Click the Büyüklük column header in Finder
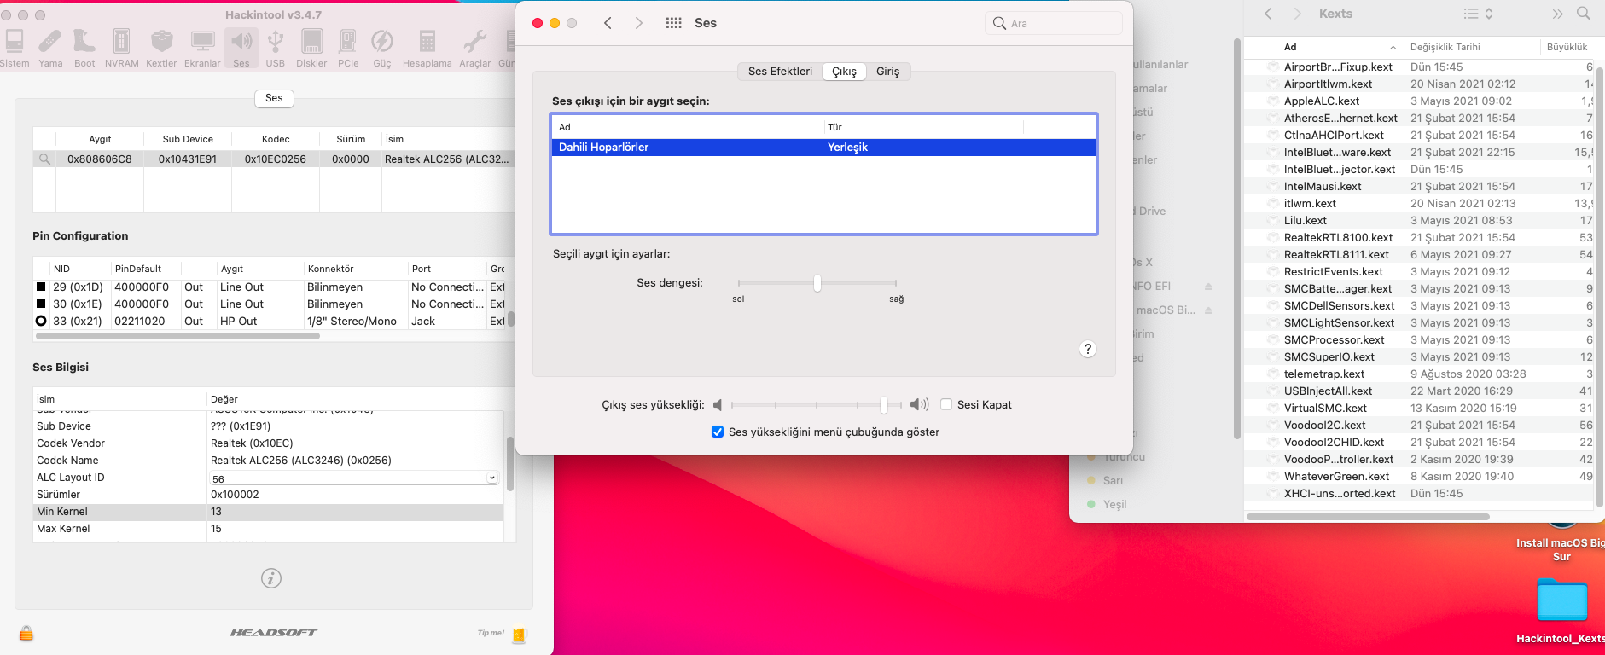Viewport: 1605px width, 655px height. tap(1567, 47)
